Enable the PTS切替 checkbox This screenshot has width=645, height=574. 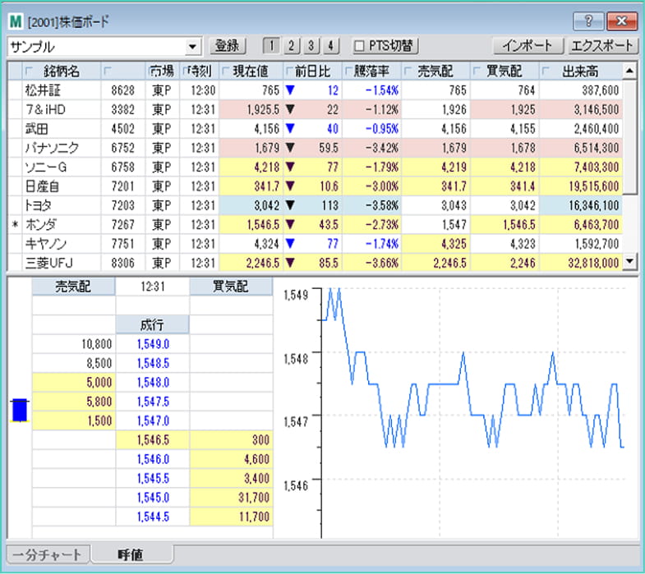pyautogui.click(x=358, y=46)
